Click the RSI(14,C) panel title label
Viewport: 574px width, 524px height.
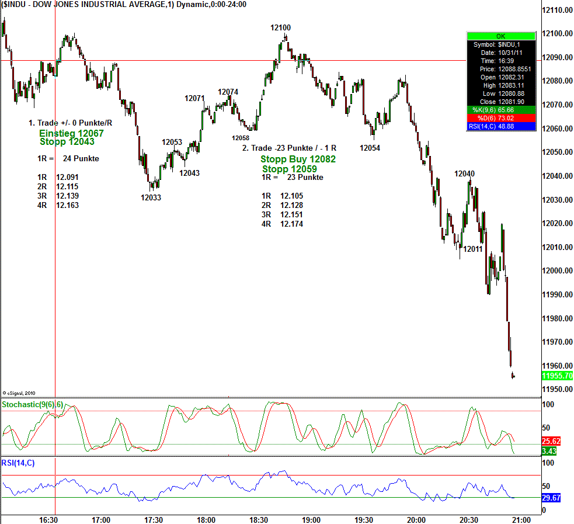pyautogui.click(x=18, y=463)
